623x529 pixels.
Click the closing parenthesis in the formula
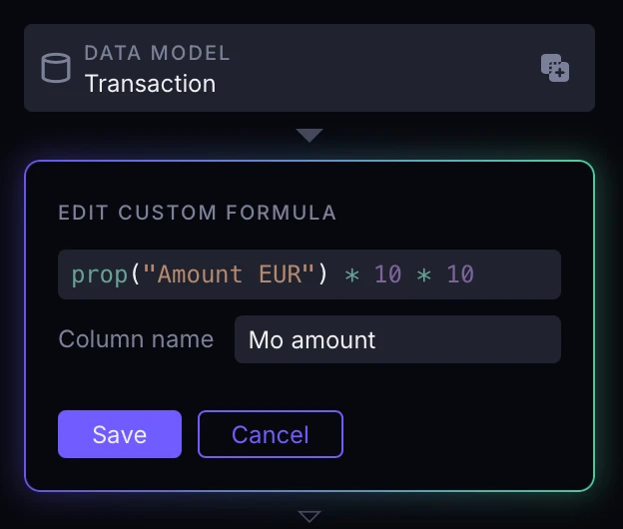(322, 274)
